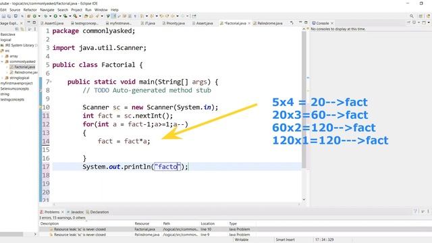The image size is (432, 243).
Task: Click the Problems view filter icon
Action: coord(415,211)
